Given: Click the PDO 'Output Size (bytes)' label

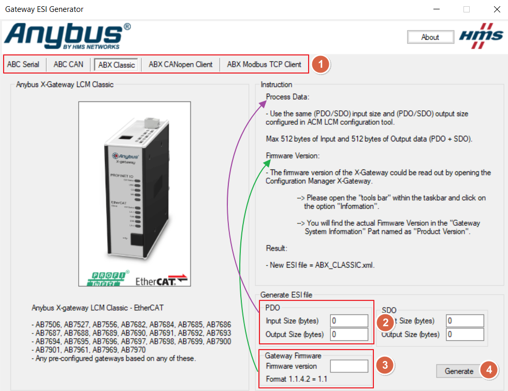Looking at the screenshot, I should pos(295,335).
